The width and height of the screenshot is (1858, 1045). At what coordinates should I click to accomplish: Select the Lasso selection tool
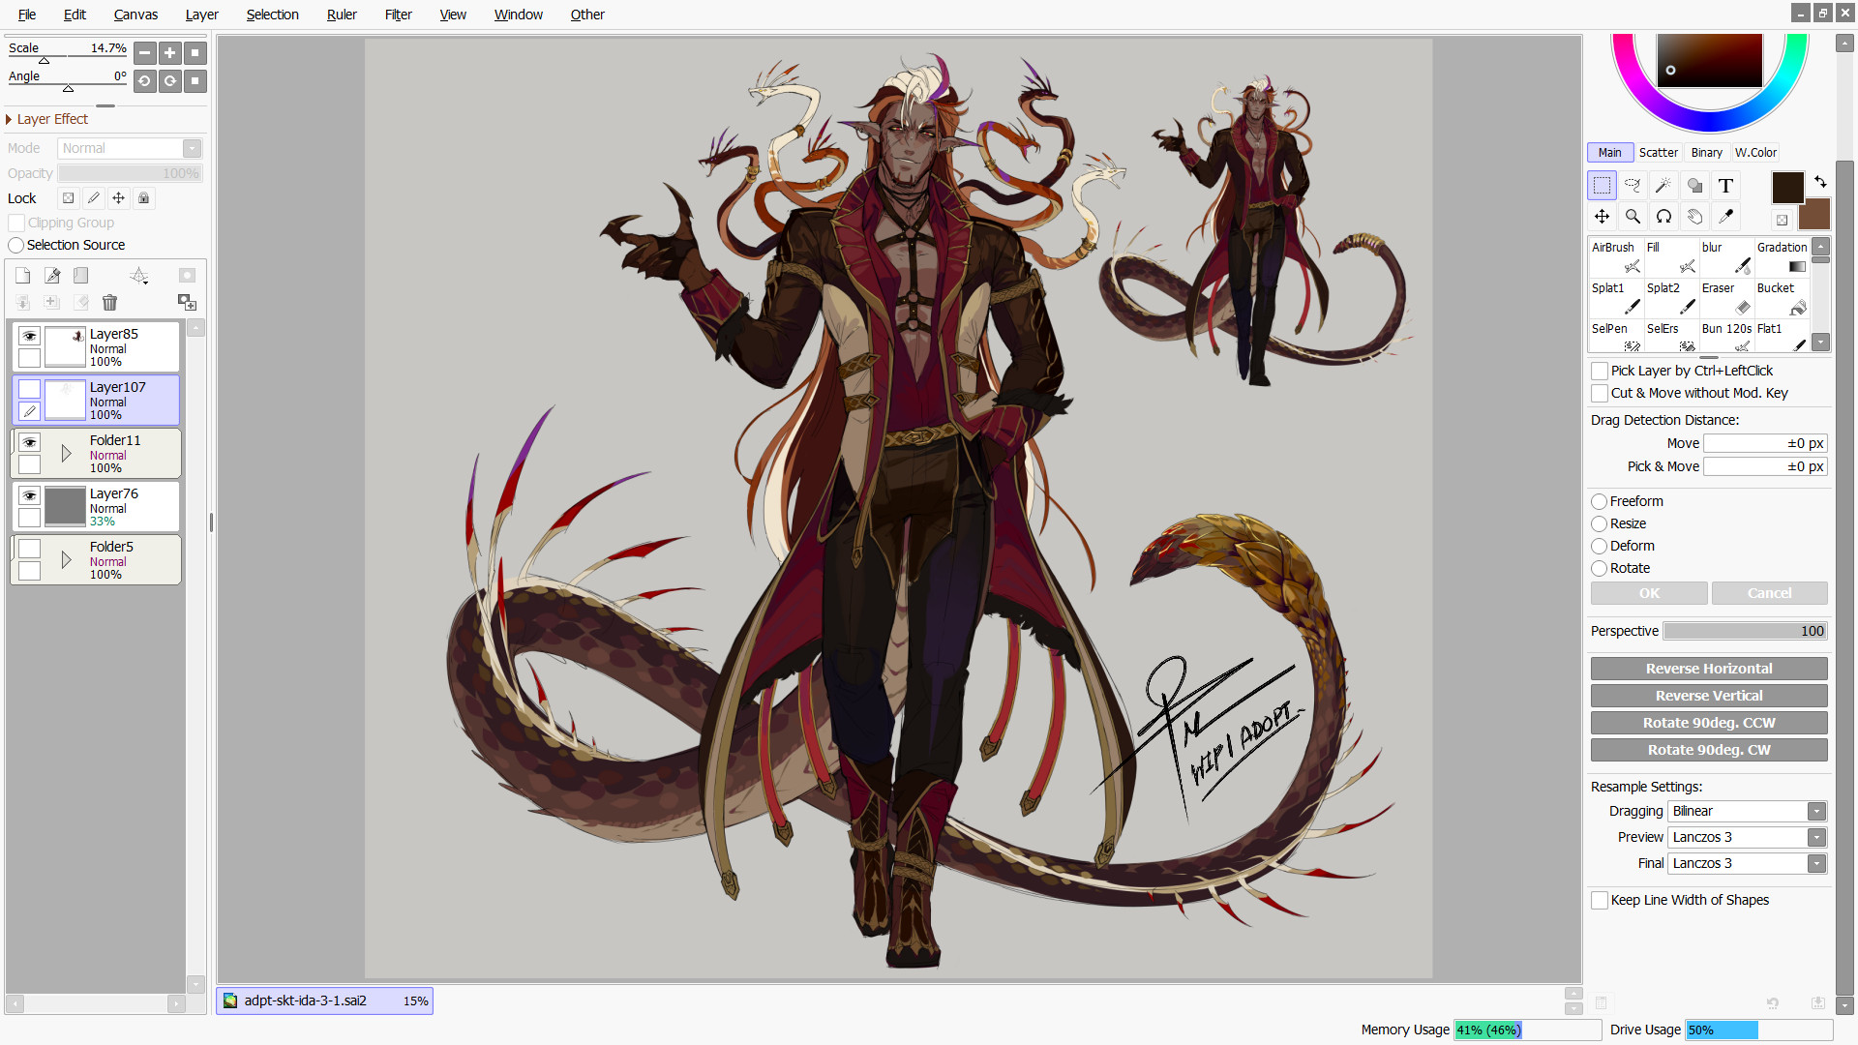pyautogui.click(x=1633, y=186)
